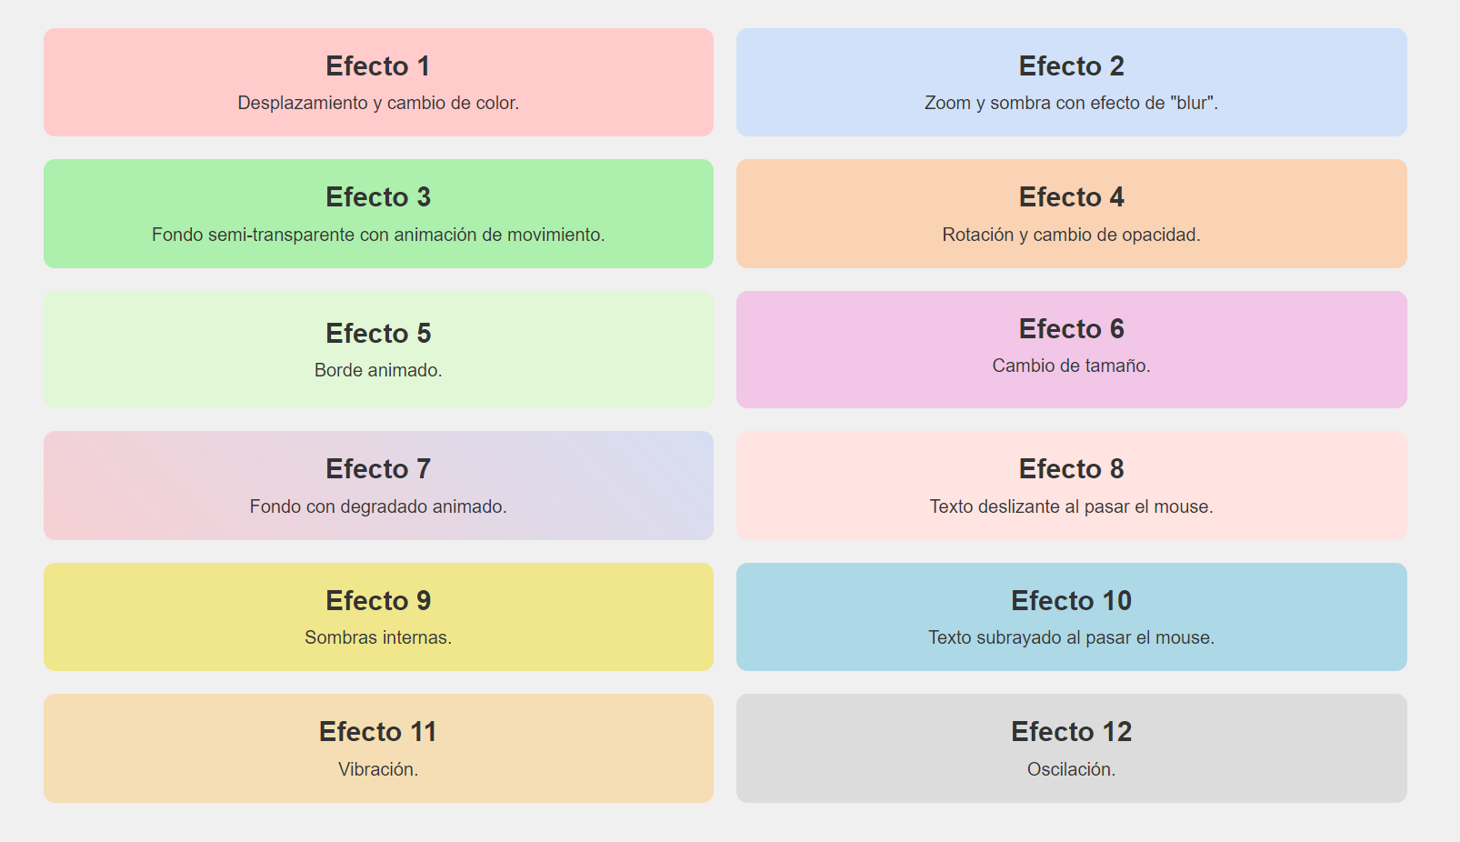Click the "Texto deslizante al pasar el mouse." text
Screen dimensions: 1460x842
[1072, 506]
